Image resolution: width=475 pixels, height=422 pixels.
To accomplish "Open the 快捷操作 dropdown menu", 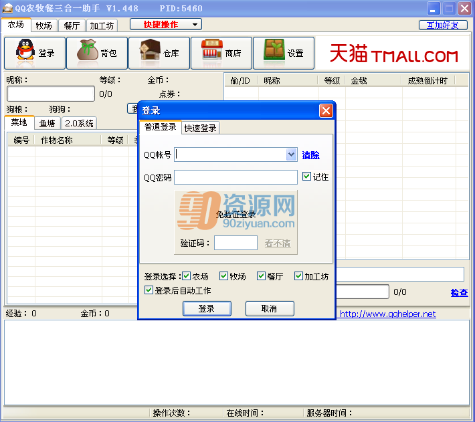I will tap(166, 25).
